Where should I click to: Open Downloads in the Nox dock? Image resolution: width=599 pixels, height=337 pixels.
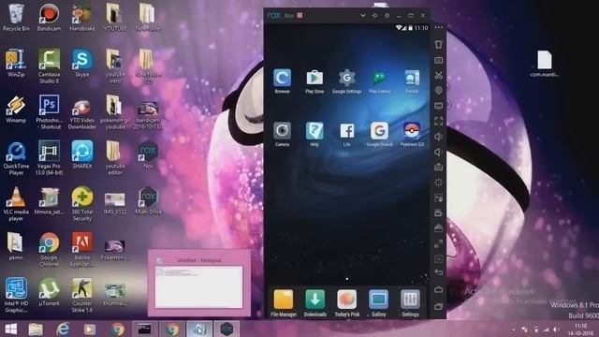click(315, 303)
